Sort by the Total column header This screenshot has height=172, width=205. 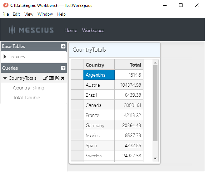(x=129, y=65)
